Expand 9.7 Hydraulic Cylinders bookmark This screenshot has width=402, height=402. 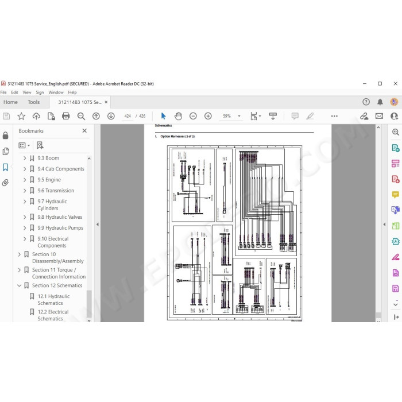tap(25, 202)
